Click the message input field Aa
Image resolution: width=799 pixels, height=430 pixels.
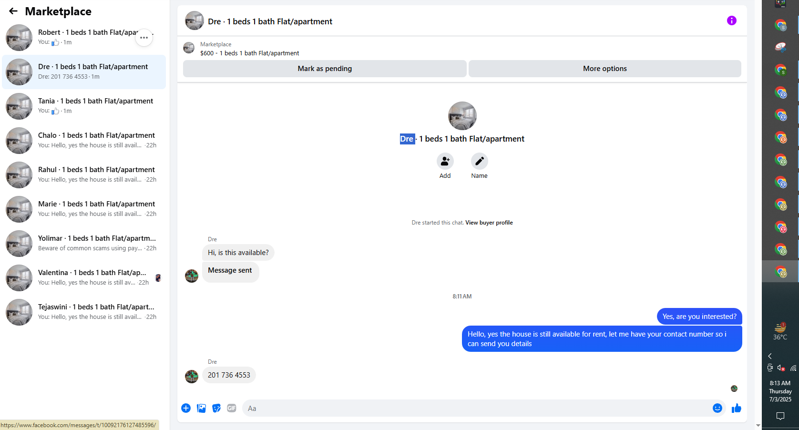tap(477, 408)
